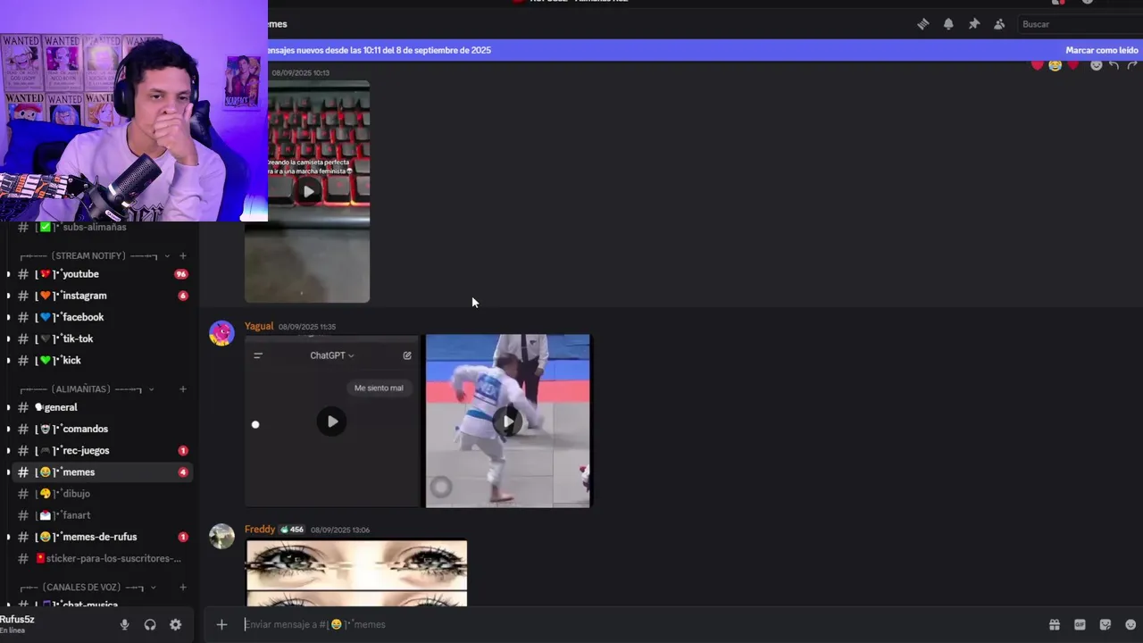This screenshot has height=643, width=1143.
Task: Expand threads arrow beside kick channel
Action: click(x=8, y=360)
